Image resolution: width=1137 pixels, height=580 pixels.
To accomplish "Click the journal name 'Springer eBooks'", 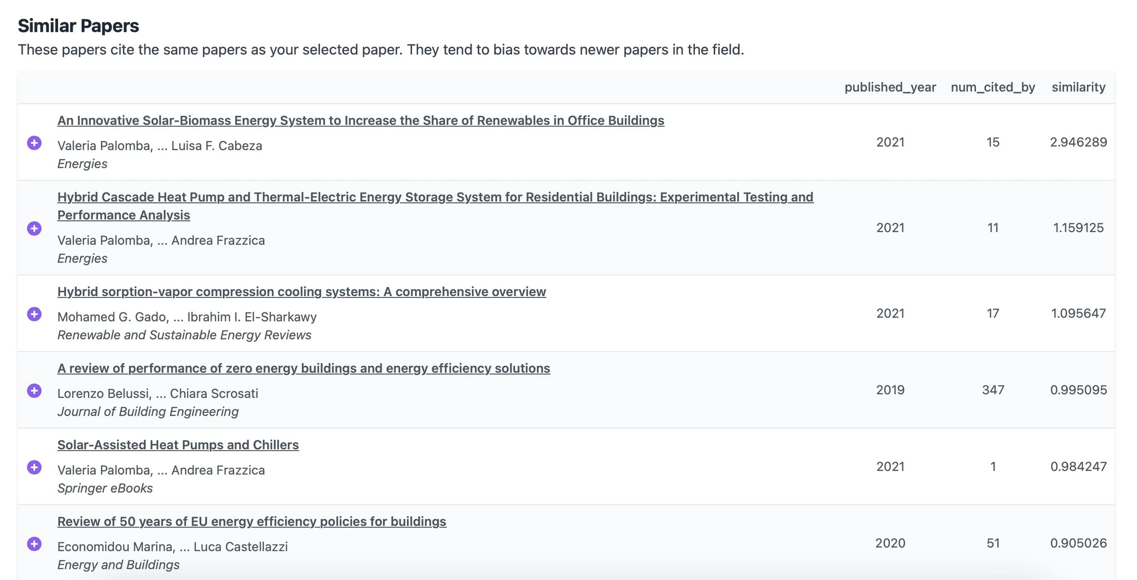I will click(x=105, y=488).
